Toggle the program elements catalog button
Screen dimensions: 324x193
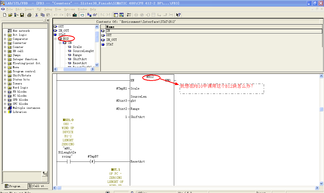tap(82, 15)
